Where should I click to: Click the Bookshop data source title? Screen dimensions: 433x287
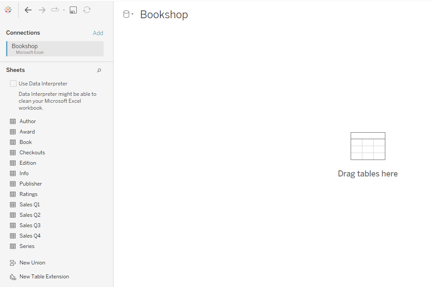click(x=164, y=14)
